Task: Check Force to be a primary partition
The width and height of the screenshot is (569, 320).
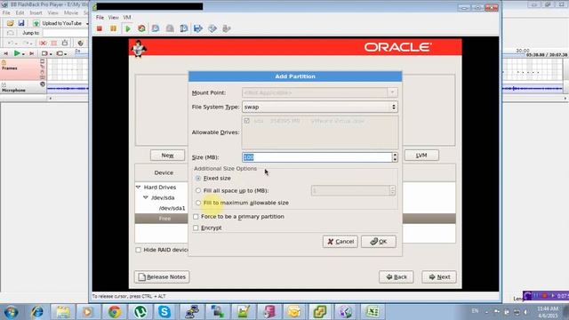Action: tap(196, 217)
